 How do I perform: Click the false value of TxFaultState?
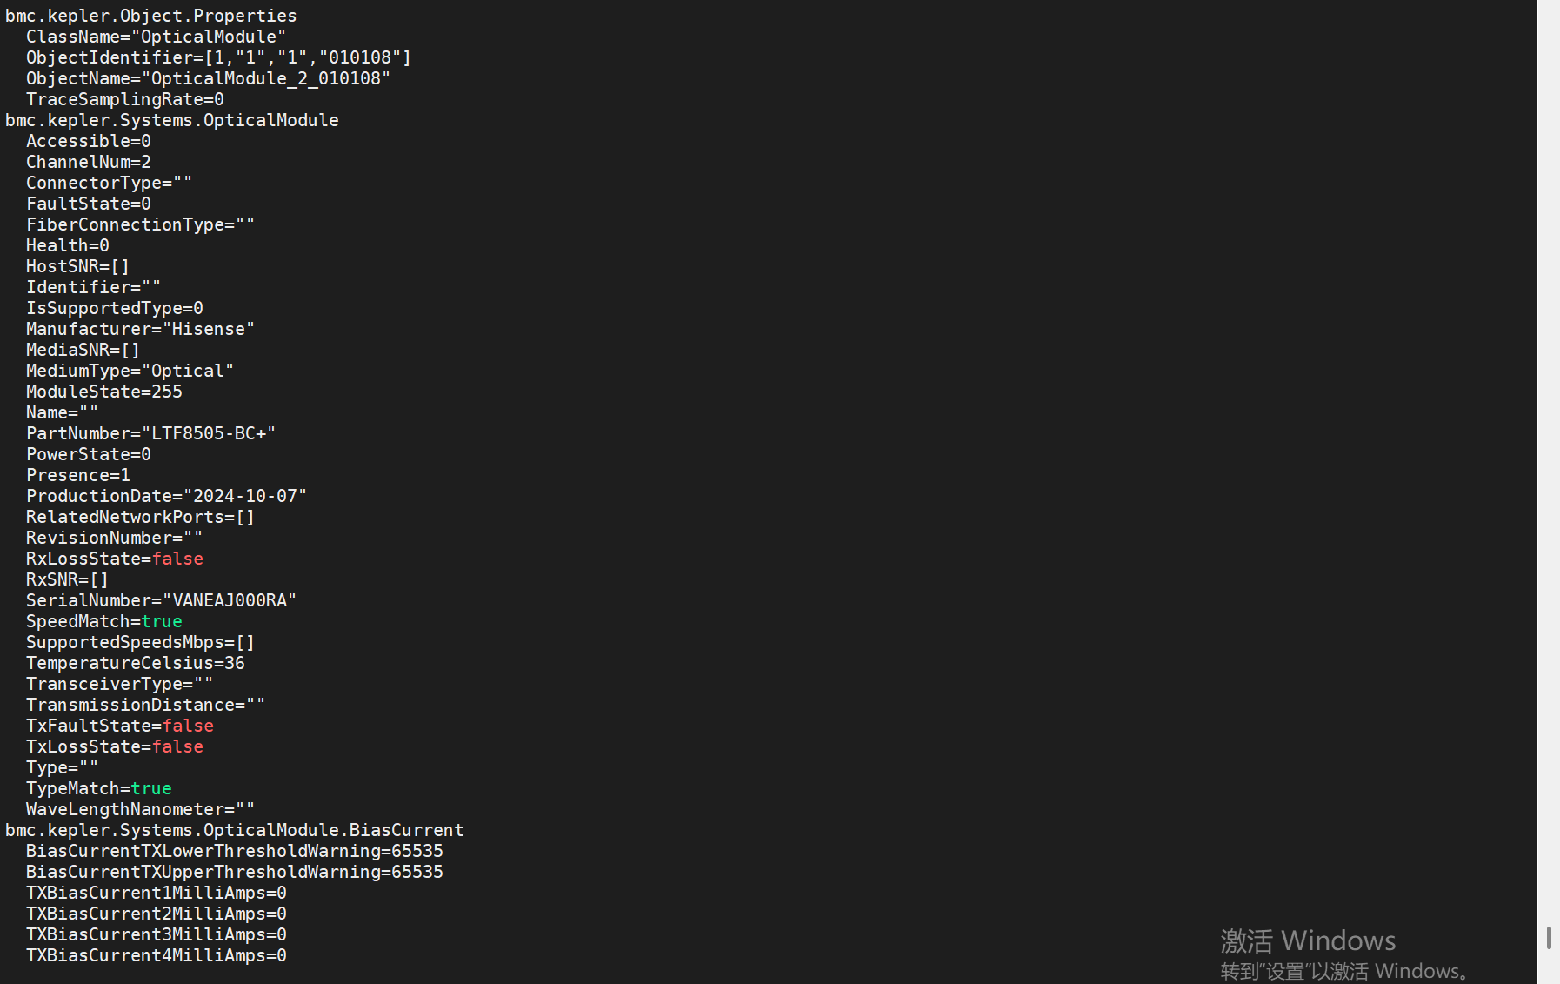coord(188,726)
